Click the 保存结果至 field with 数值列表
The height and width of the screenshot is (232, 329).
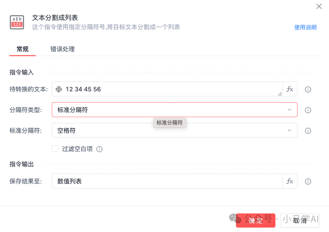[167, 181]
